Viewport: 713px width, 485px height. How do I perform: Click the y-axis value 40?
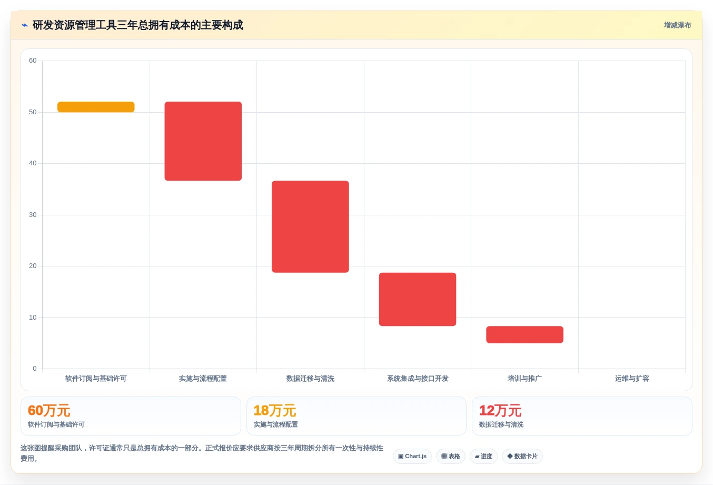33,163
